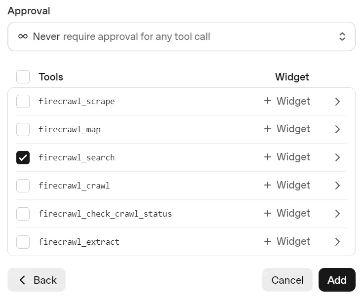Select the firecrawl_check_crawl_status tool name
This screenshot has height=300, width=364.
tap(105, 214)
